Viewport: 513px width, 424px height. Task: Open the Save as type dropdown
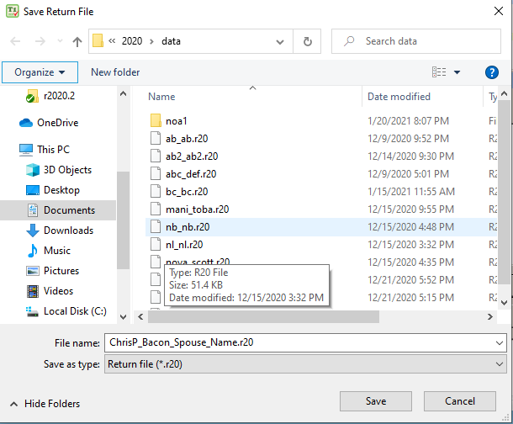pyautogui.click(x=500, y=364)
